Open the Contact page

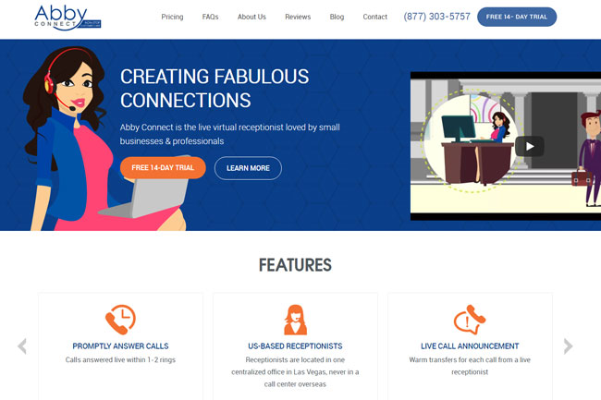pos(374,17)
